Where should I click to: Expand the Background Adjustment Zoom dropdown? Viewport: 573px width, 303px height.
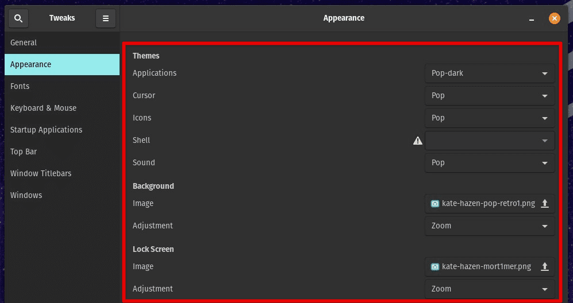tap(490, 226)
